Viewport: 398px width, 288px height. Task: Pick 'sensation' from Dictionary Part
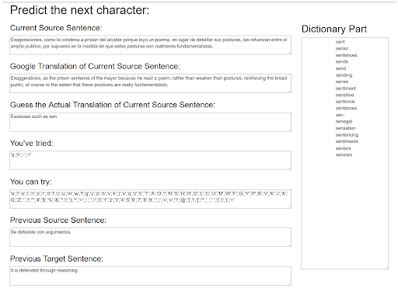click(345, 128)
